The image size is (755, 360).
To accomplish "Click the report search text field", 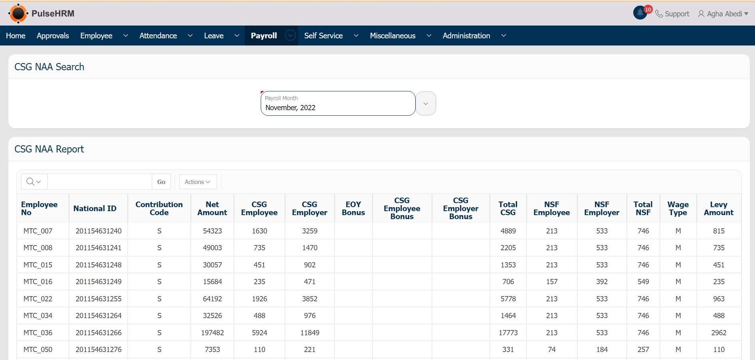I will pyautogui.click(x=99, y=182).
